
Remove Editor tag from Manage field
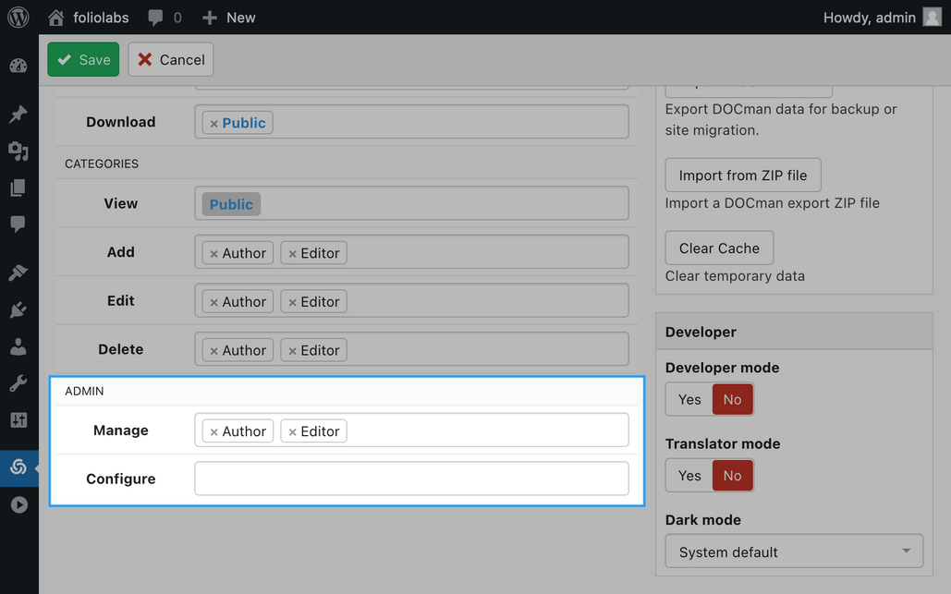292,432
